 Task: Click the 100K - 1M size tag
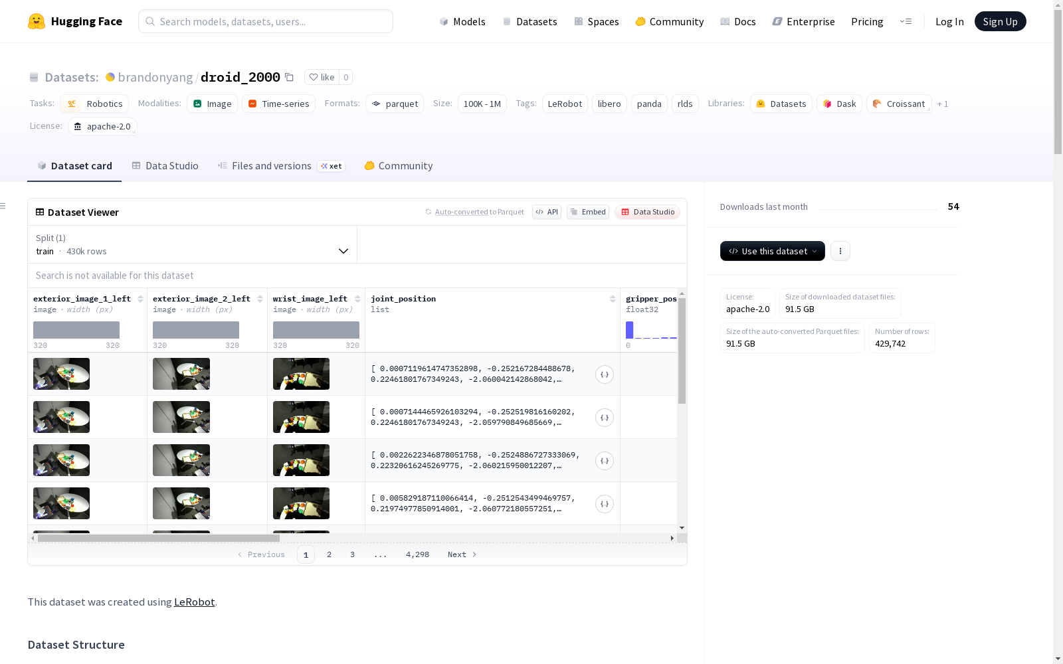click(x=482, y=104)
